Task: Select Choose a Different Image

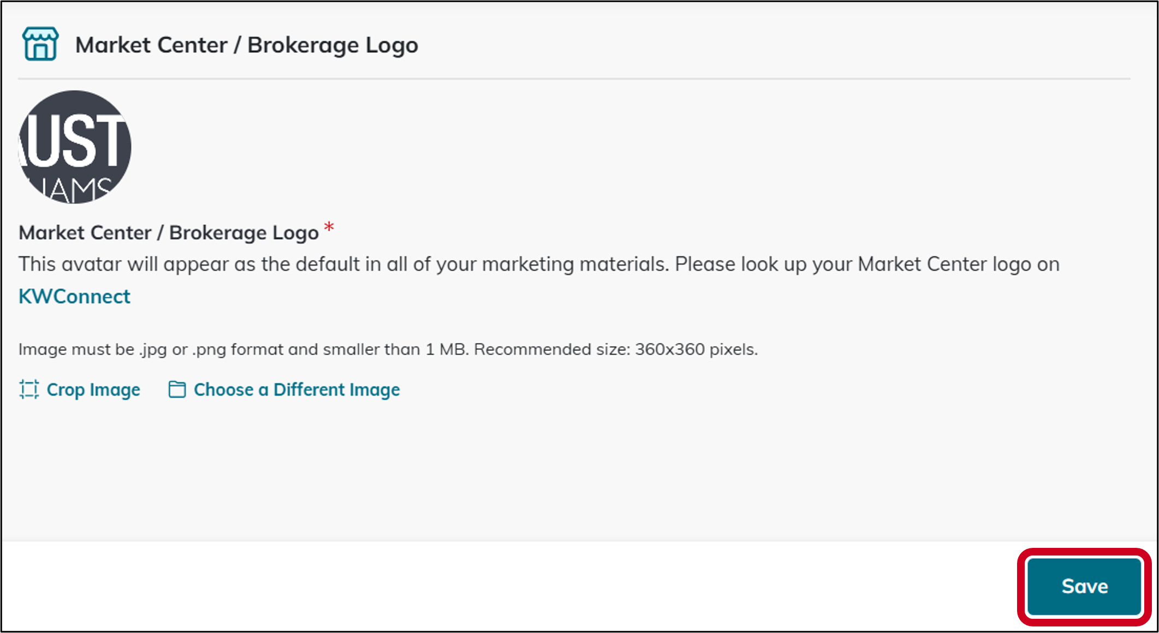Action: click(297, 390)
